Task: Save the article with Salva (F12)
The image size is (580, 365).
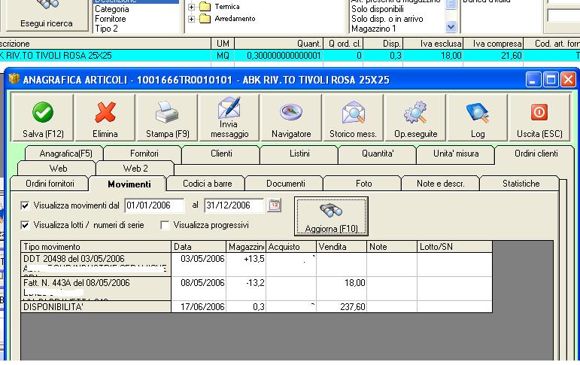Action: pyautogui.click(x=43, y=117)
